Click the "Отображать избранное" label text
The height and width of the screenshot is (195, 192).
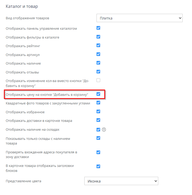coord(25,112)
